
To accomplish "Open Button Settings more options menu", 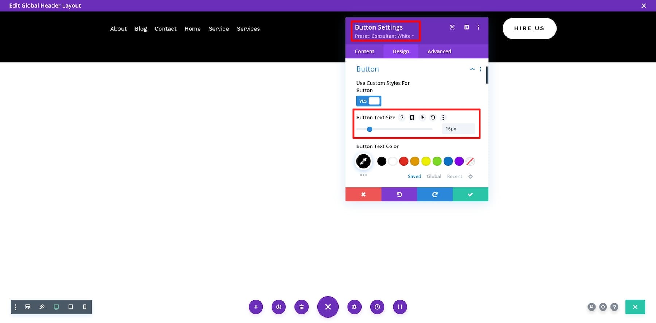I will pos(479,27).
